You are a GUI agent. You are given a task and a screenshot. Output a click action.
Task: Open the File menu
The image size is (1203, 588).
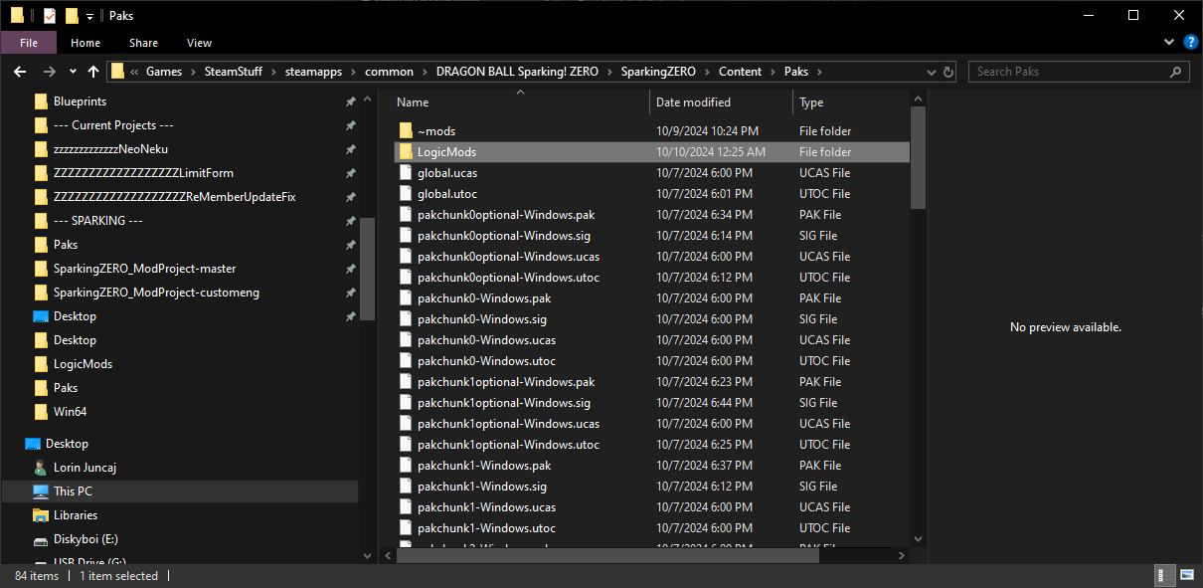tap(29, 43)
